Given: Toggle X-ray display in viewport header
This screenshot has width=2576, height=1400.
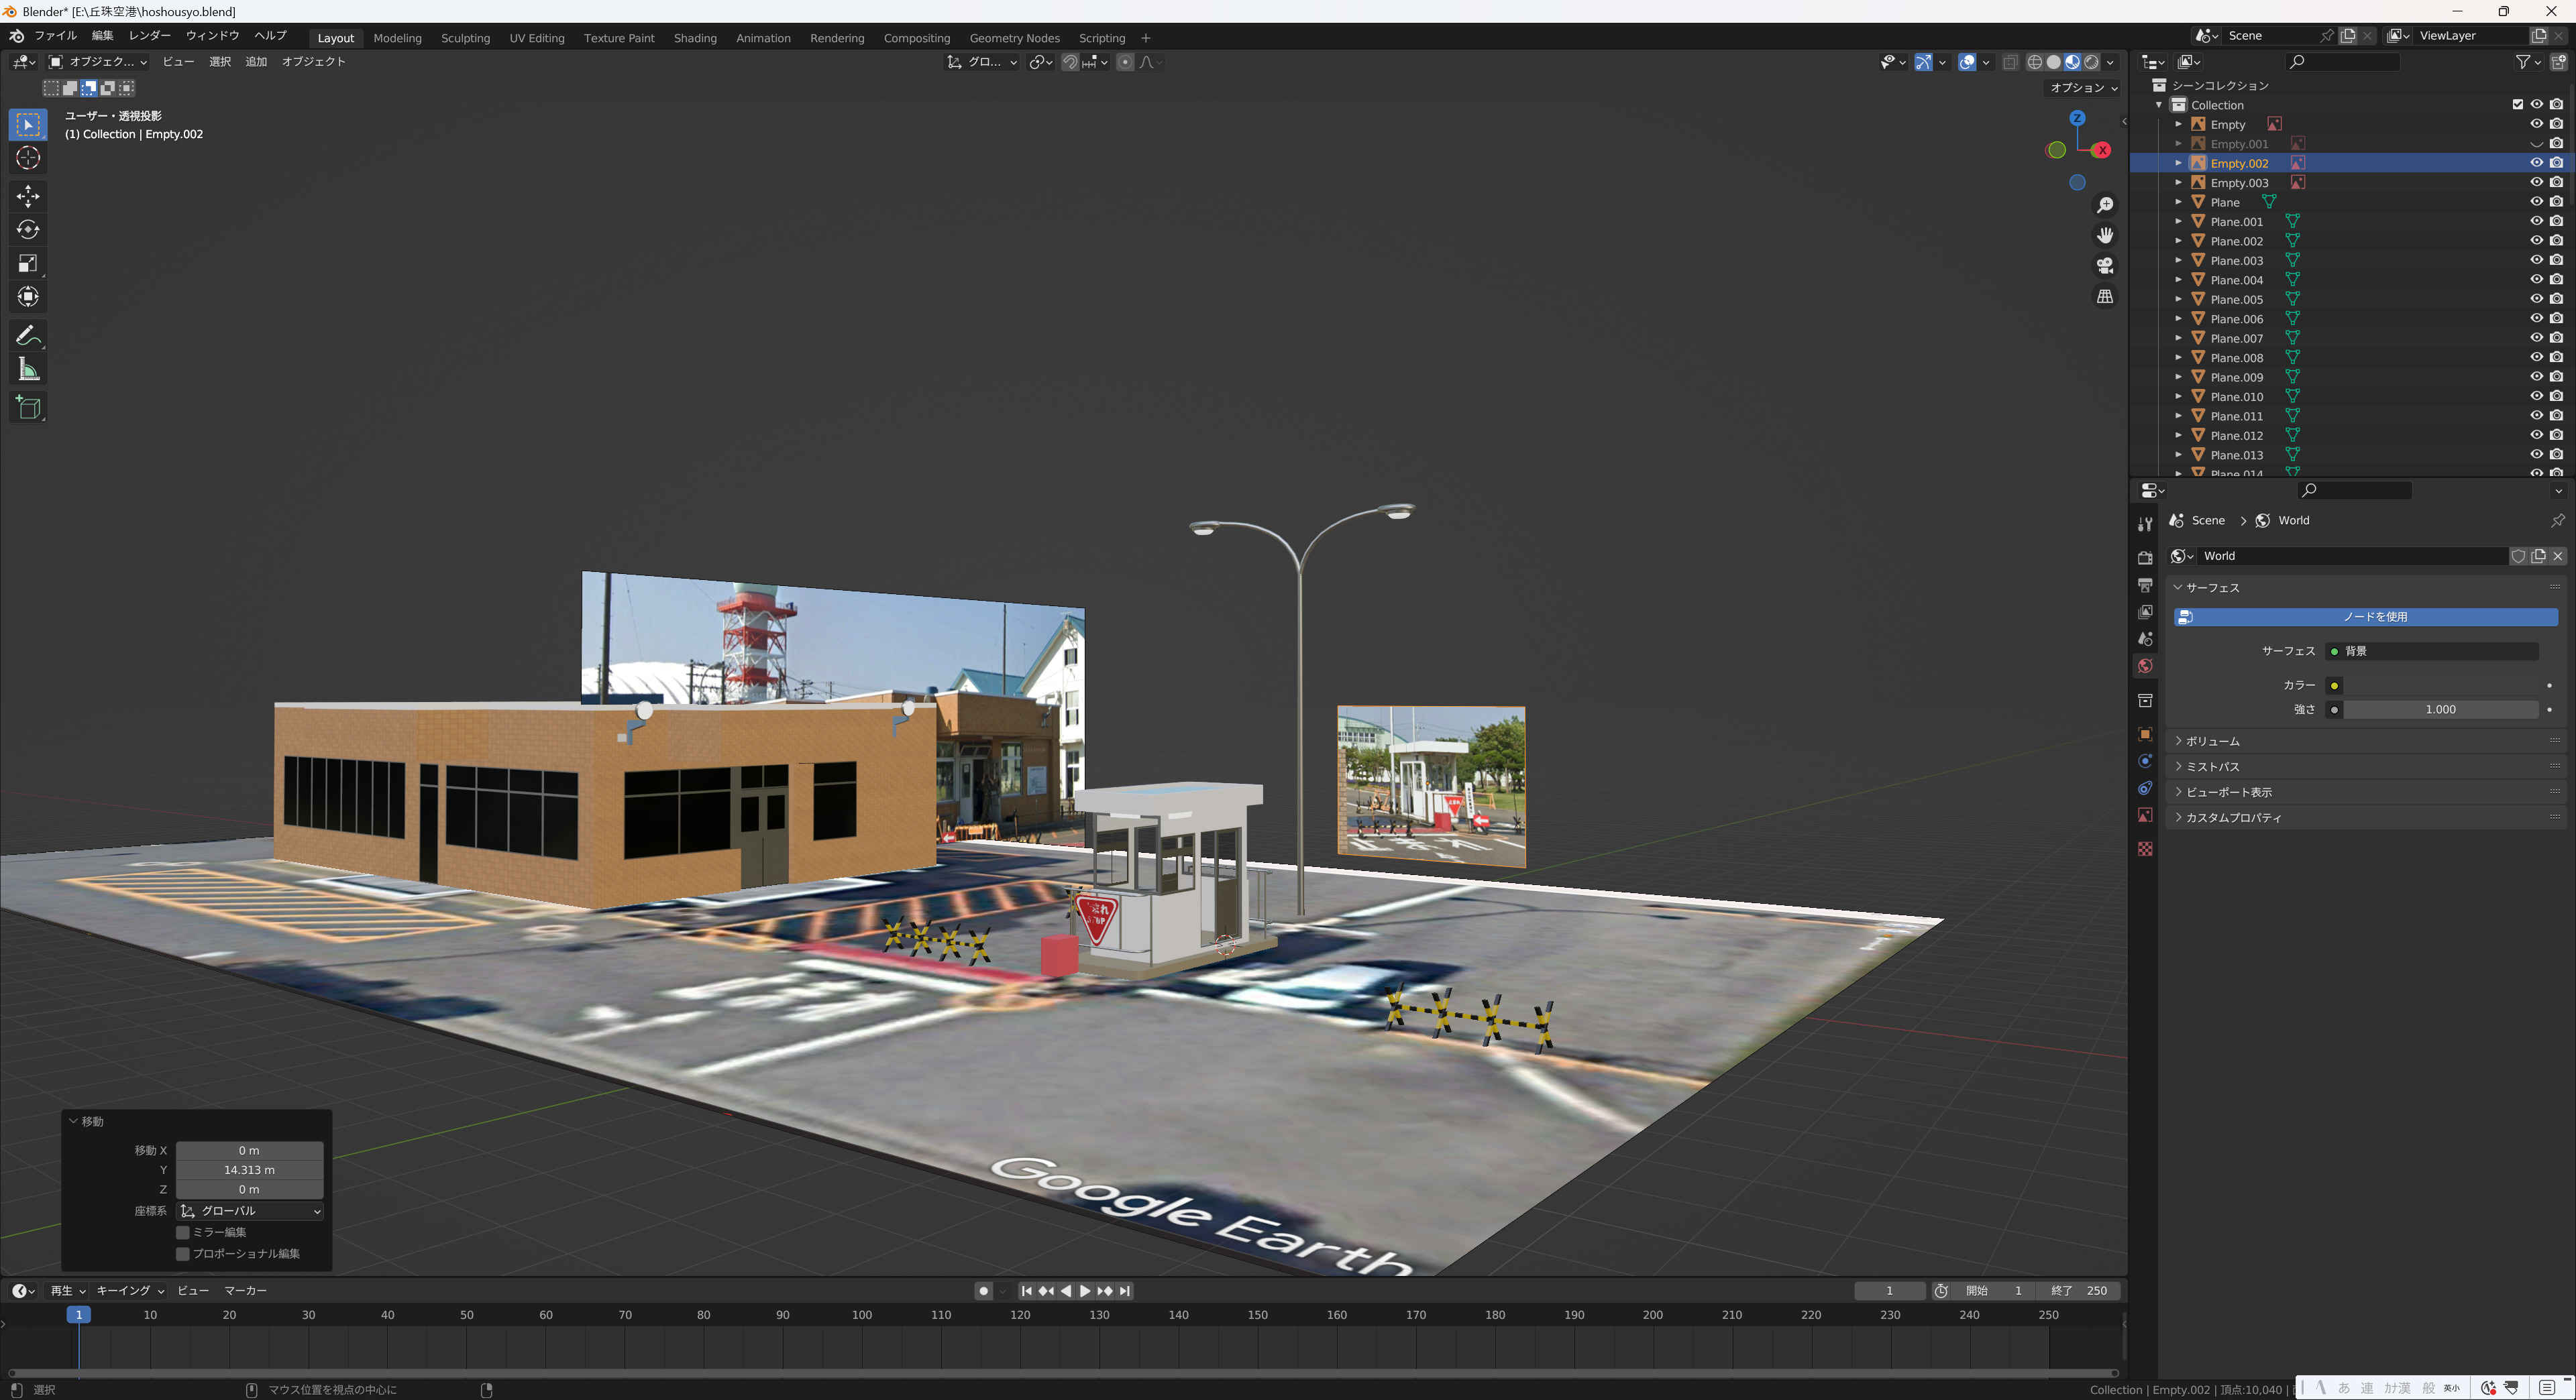Looking at the screenshot, I should click(2010, 62).
